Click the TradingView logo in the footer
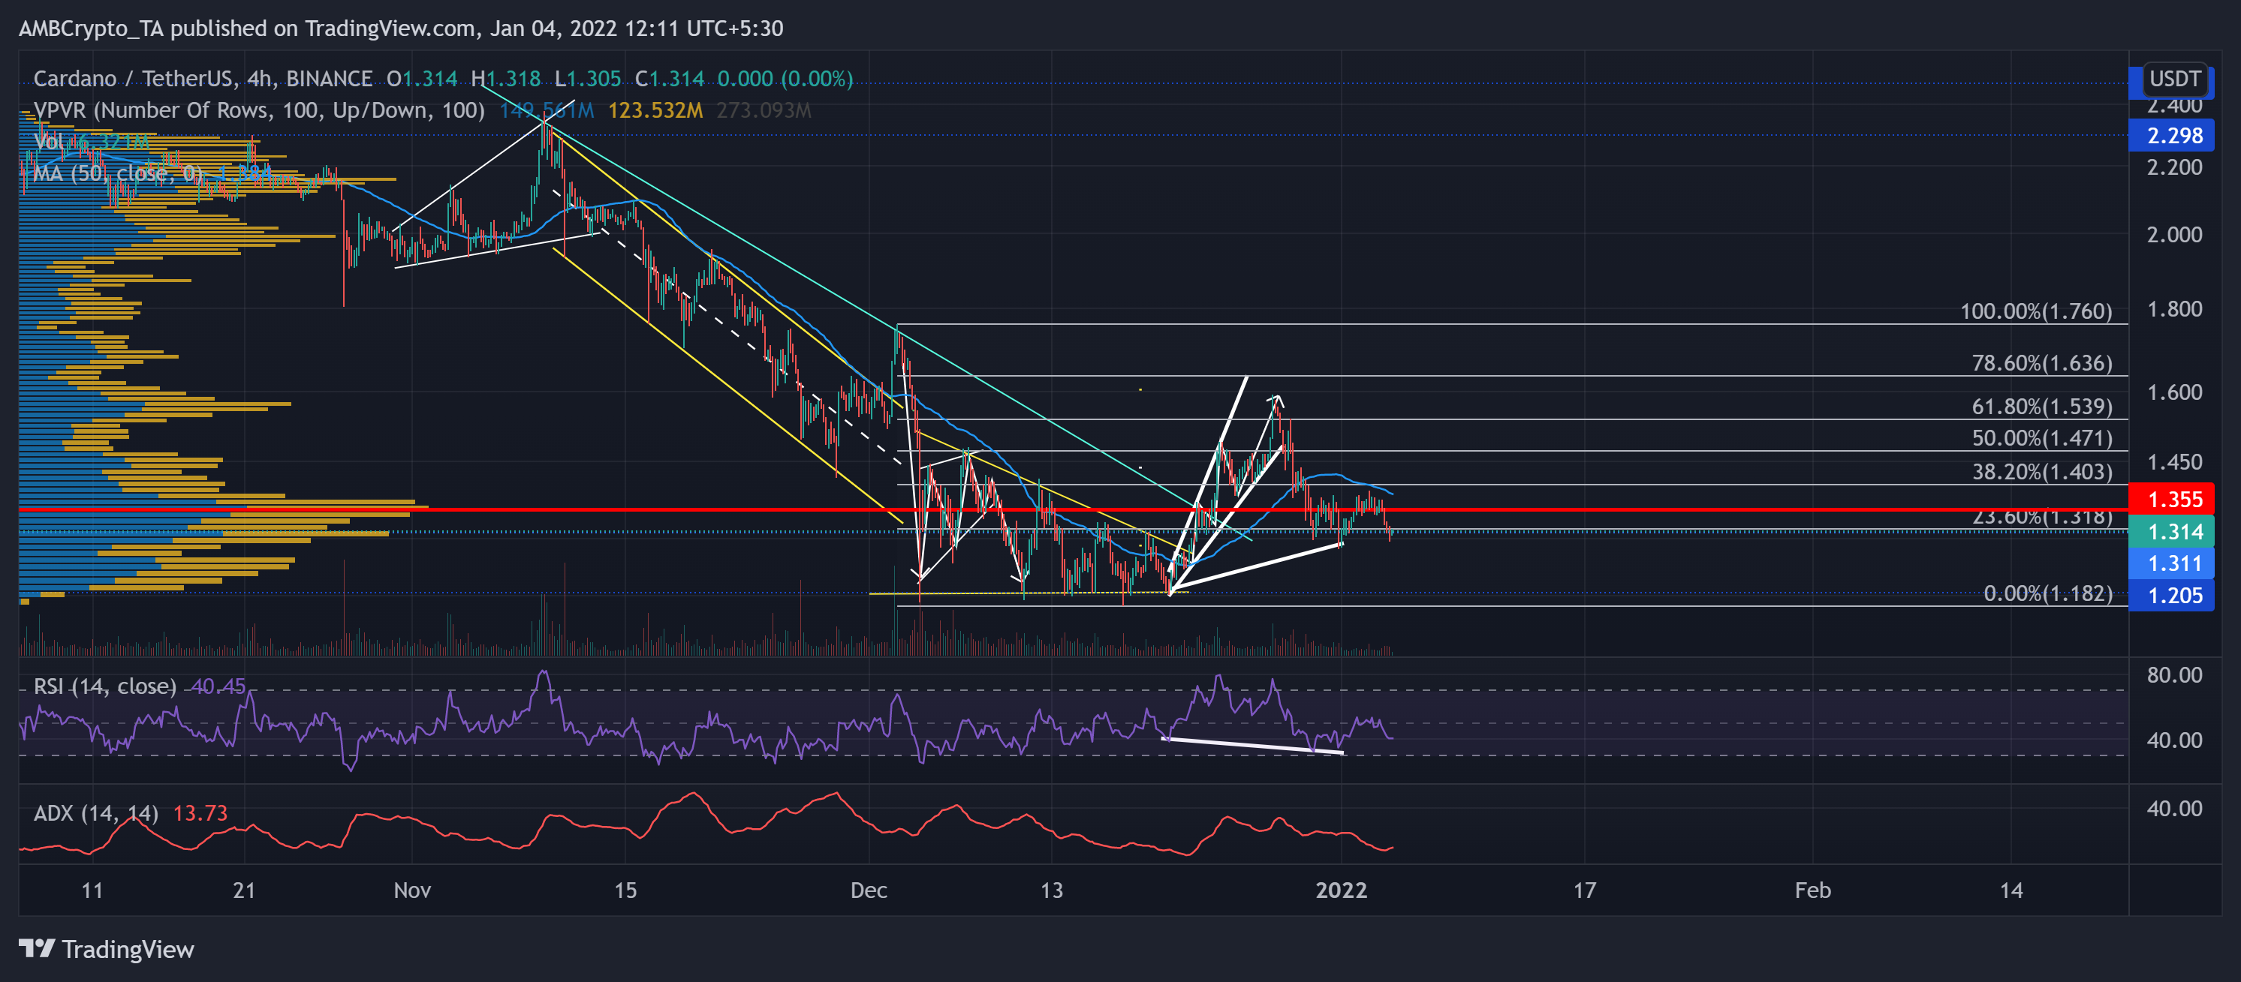Screen dimensions: 2241x982 [x=106, y=949]
